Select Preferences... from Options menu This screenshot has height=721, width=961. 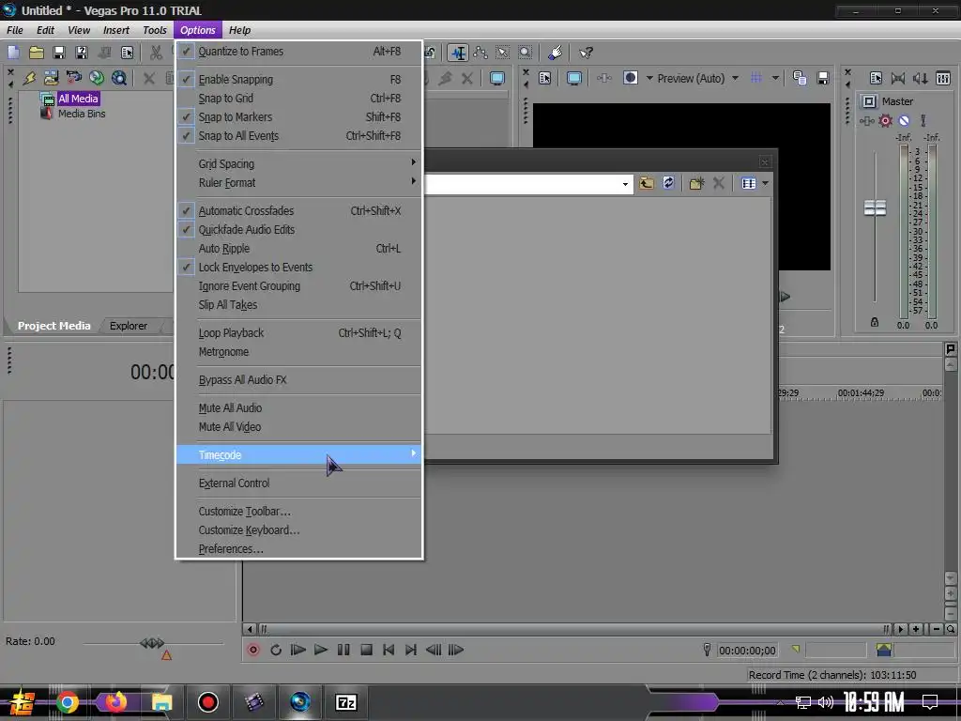tap(299, 549)
